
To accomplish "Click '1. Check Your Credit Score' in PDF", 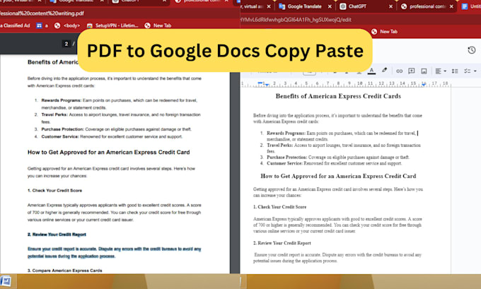I will click(54, 190).
